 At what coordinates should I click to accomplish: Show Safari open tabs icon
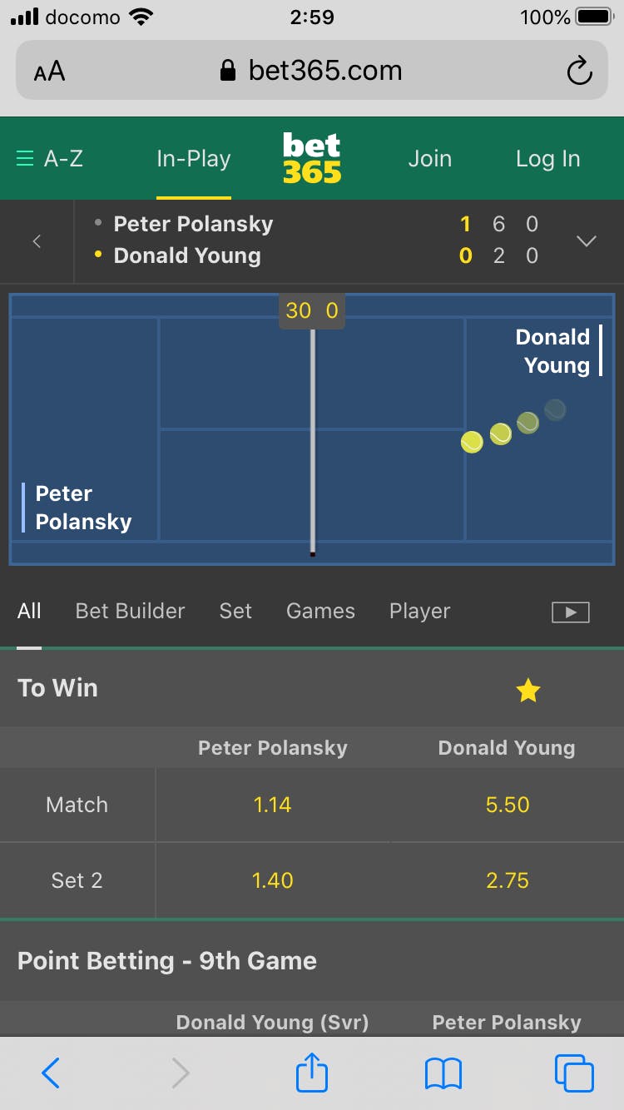(x=574, y=1073)
